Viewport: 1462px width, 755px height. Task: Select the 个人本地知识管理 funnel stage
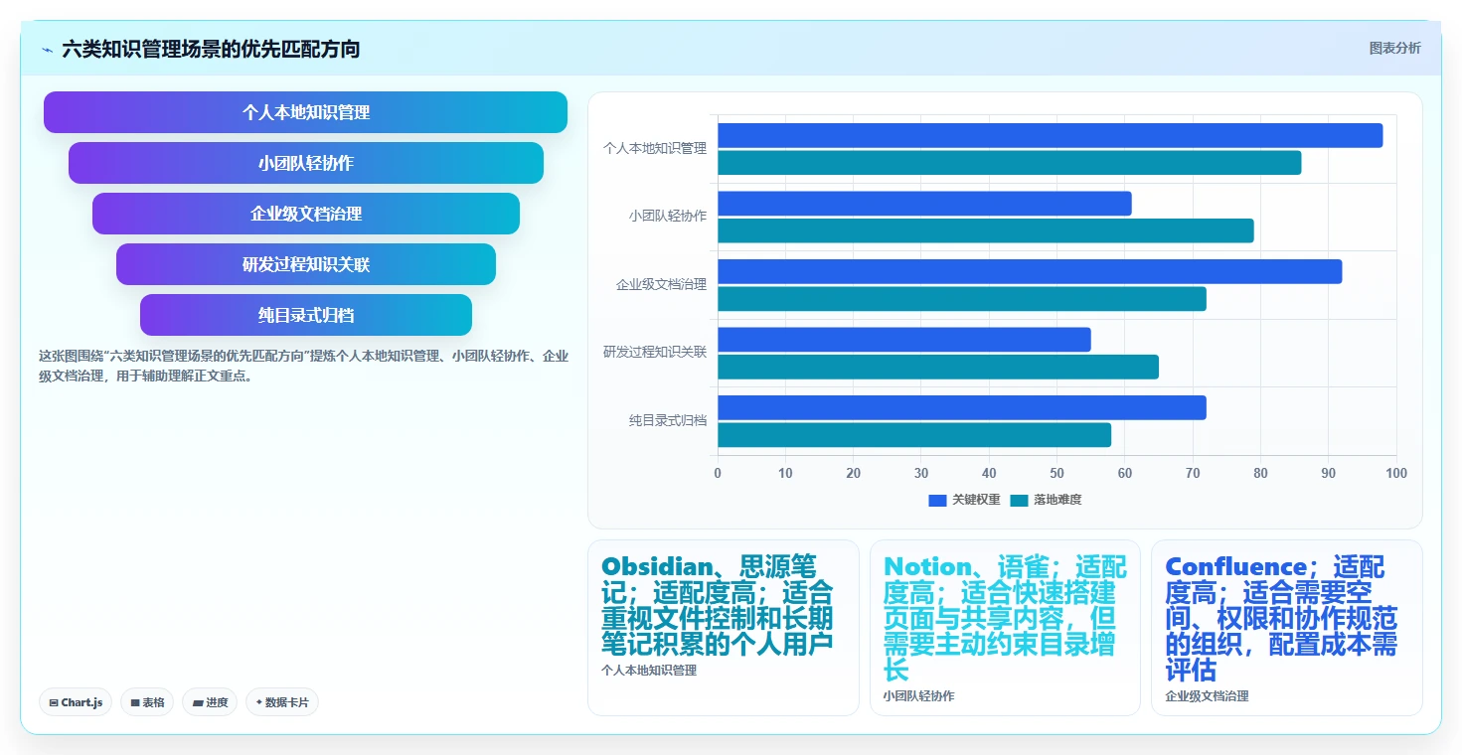pyautogui.click(x=305, y=112)
